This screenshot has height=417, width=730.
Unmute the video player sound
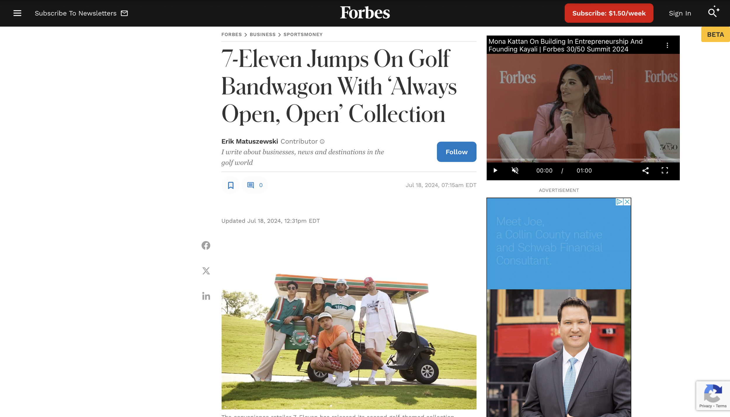pyautogui.click(x=515, y=171)
